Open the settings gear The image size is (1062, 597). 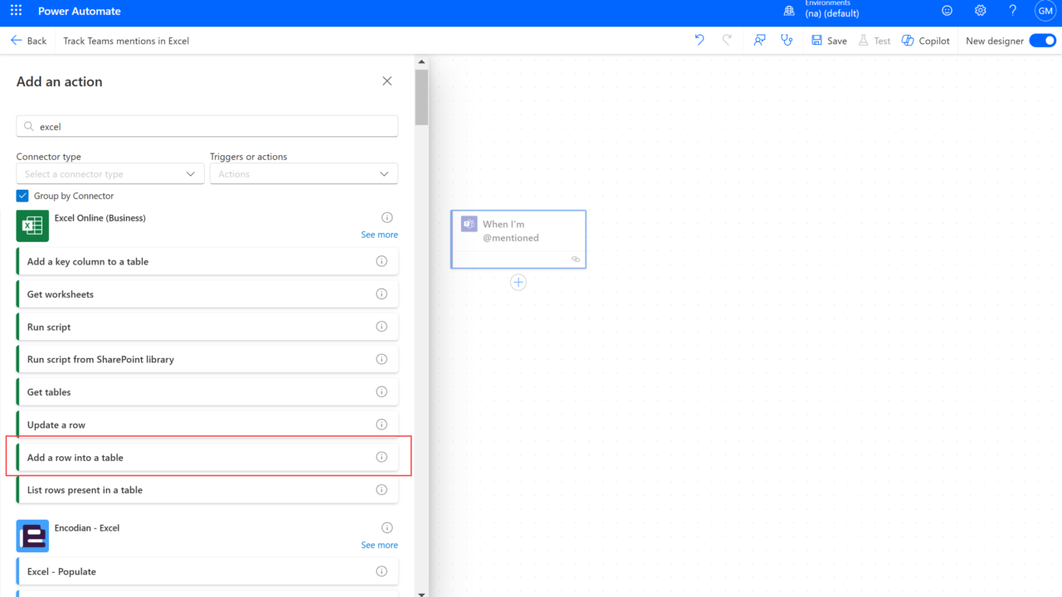pos(981,11)
